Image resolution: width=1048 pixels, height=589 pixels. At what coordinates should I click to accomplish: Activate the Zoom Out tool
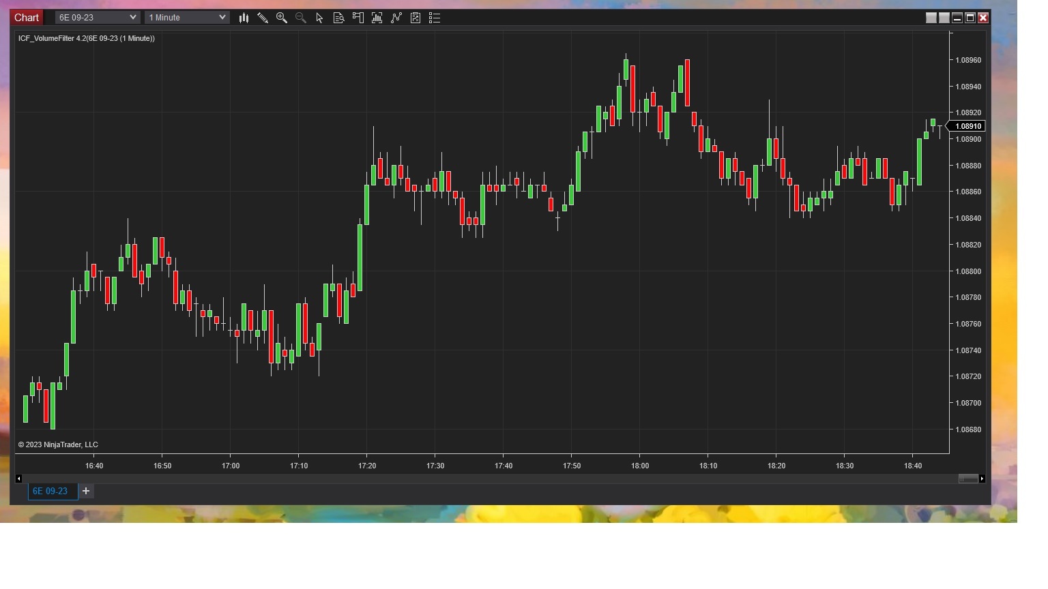300,18
